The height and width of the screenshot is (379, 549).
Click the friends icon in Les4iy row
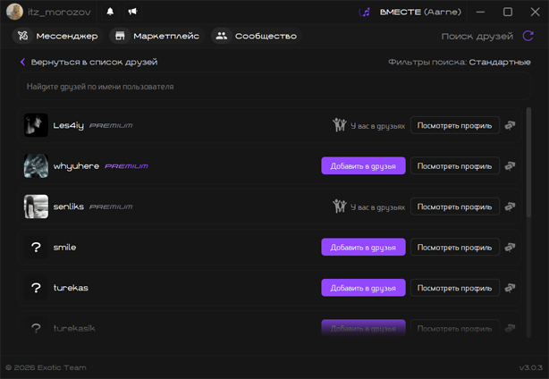339,125
